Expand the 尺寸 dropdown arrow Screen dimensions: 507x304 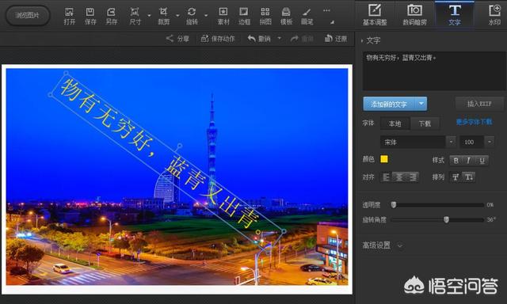(x=149, y=15)
